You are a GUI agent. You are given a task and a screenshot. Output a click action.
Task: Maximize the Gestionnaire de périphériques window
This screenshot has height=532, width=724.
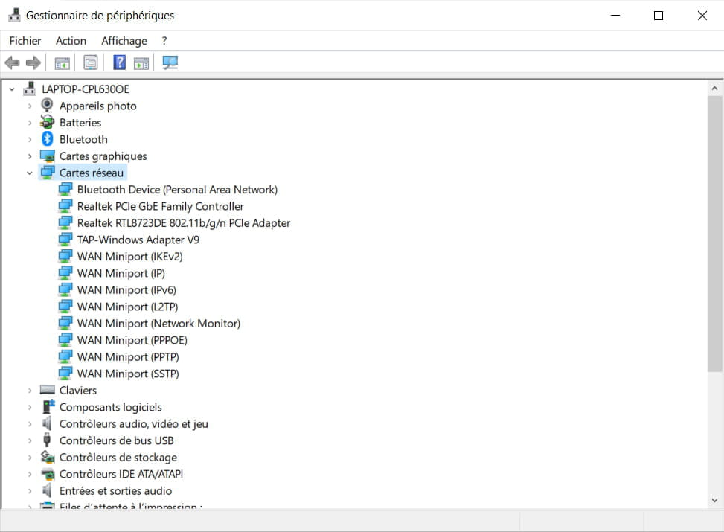click(x=659, y=15)
